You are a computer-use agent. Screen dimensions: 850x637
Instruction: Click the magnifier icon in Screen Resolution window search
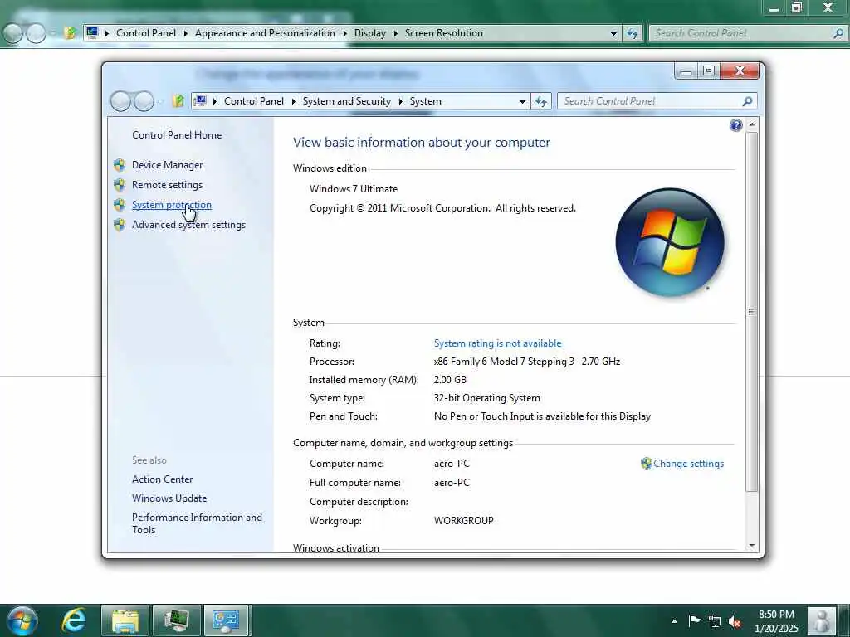(838, 33)
